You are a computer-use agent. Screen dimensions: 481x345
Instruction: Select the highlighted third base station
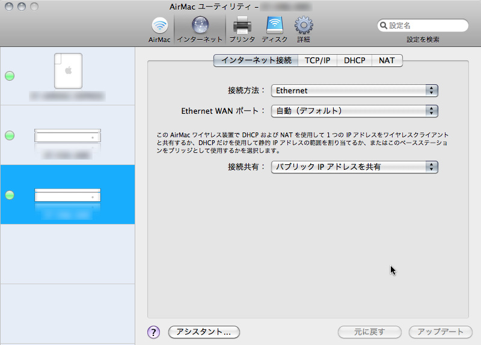point(67,194)
